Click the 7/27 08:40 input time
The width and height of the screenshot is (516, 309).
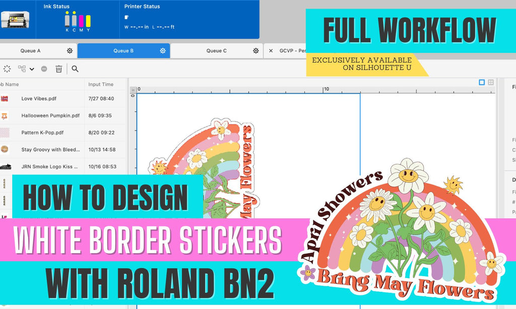pyautogui.click(x=101, y=98)
